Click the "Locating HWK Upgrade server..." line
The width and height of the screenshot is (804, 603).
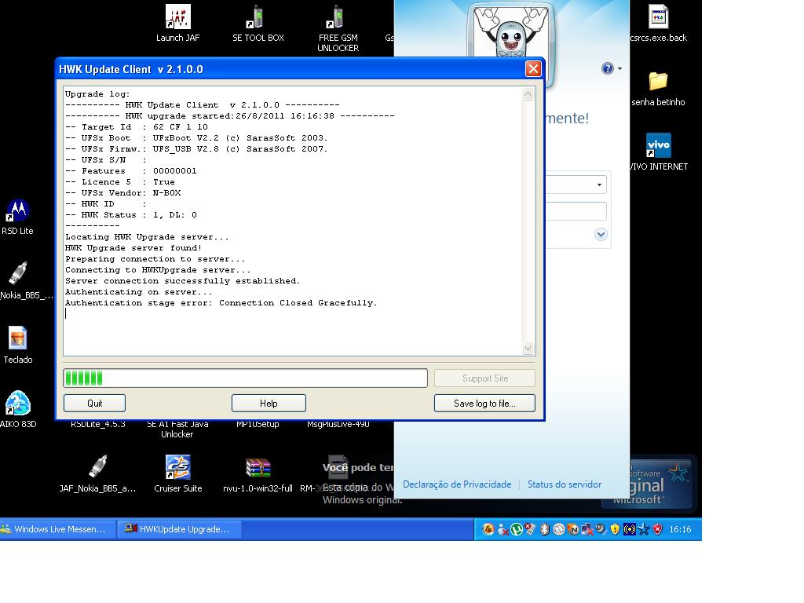tap(147, 237)
